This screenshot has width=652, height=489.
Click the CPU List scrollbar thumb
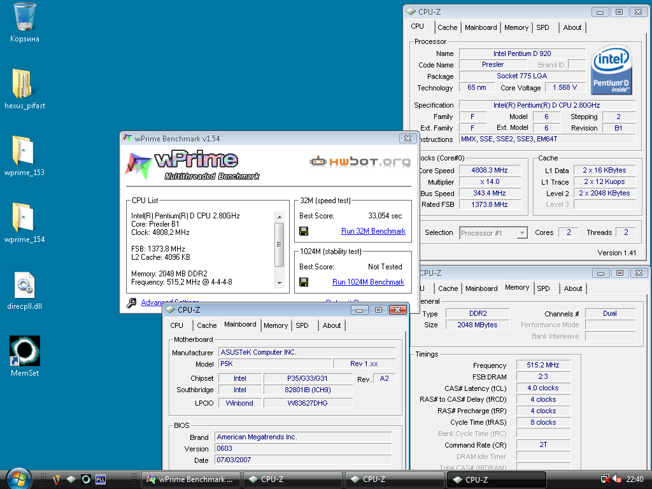(280, 244)
